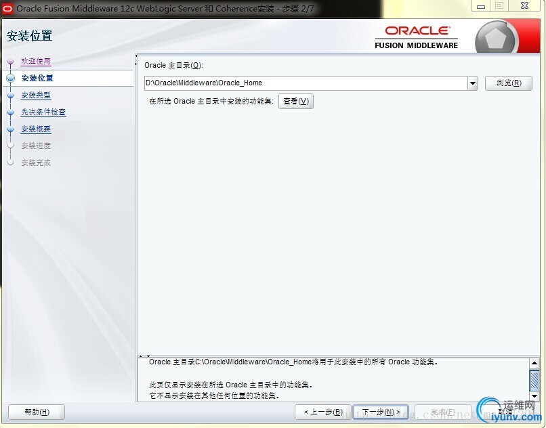Click the message pane scroll up arrow
Viewport: 546px width, 428px height.
[x=534, y=363]
